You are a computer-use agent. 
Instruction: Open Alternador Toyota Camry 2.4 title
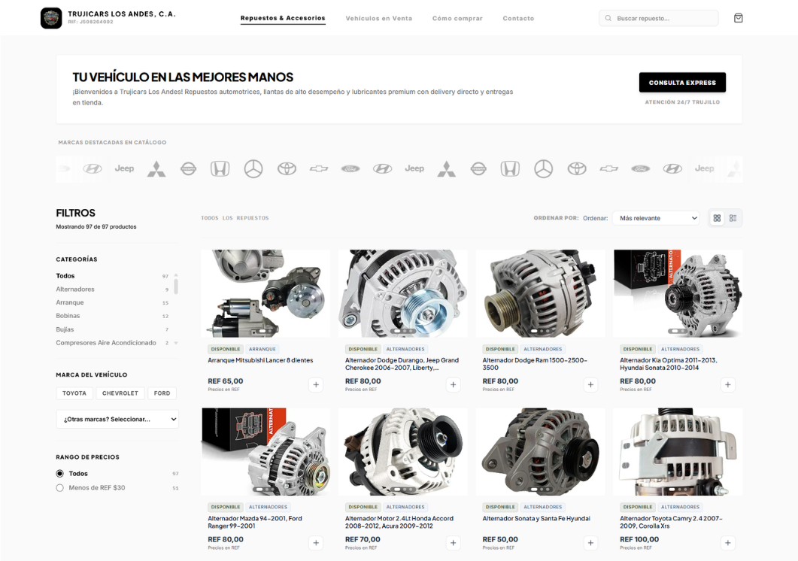(x=671, y=522)
